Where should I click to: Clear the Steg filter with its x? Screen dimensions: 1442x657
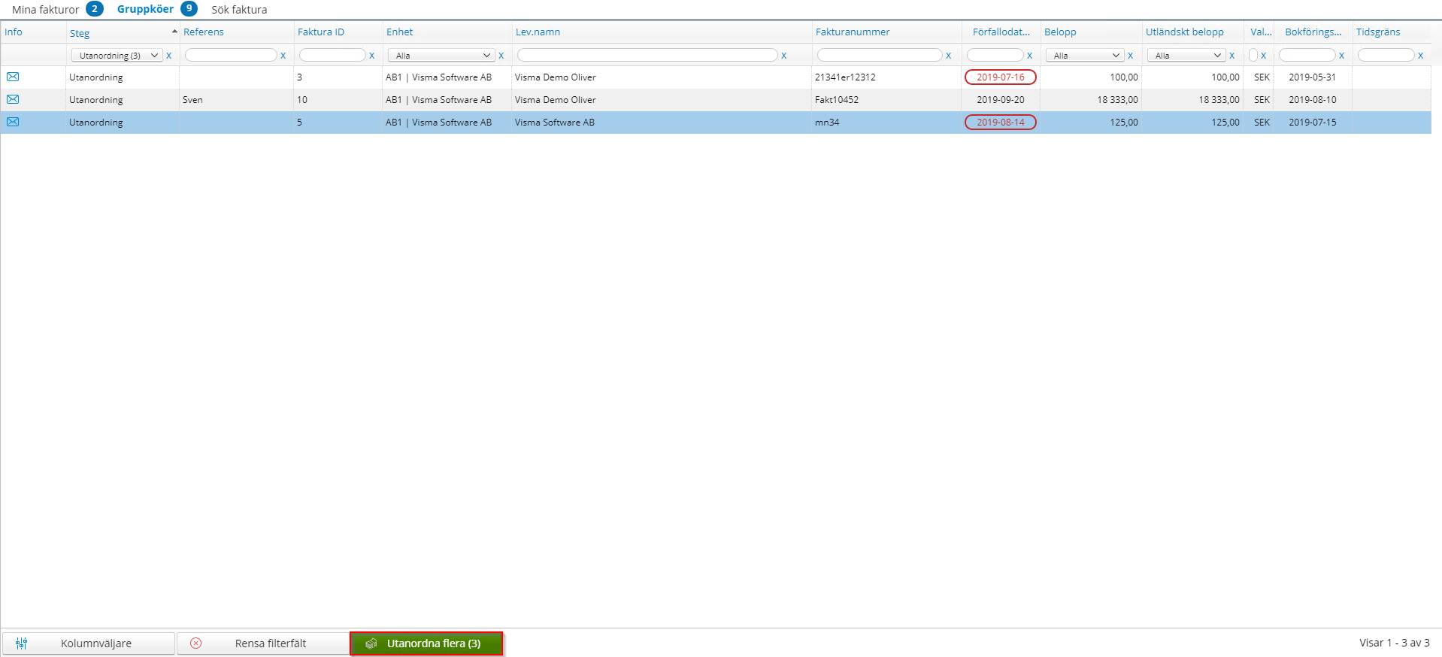169,56
